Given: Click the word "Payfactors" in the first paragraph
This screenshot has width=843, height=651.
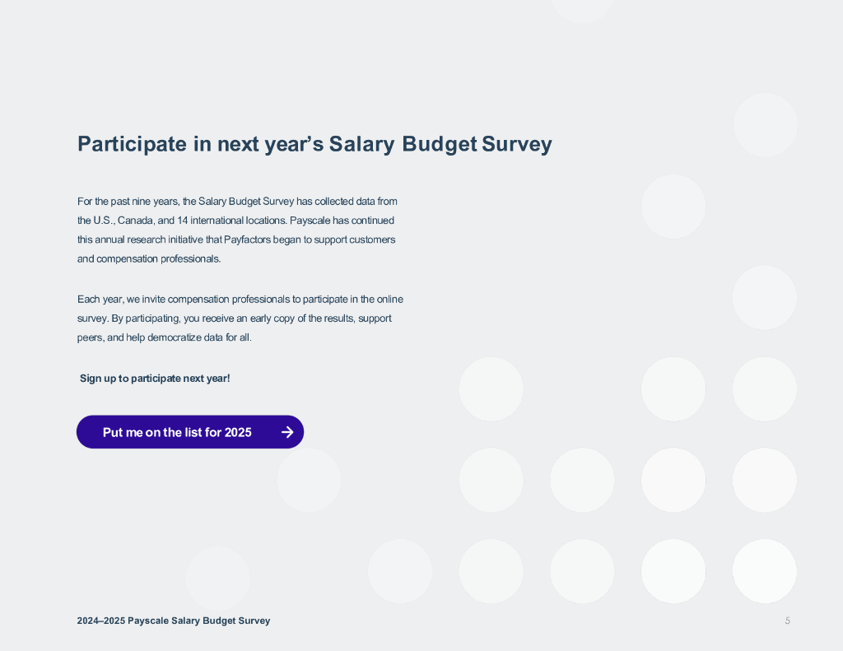Looking at the screenshot, I should pyautogui.click(x=251, y=239).
